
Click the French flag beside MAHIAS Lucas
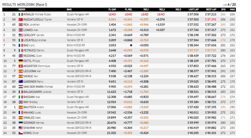(21, 112)
